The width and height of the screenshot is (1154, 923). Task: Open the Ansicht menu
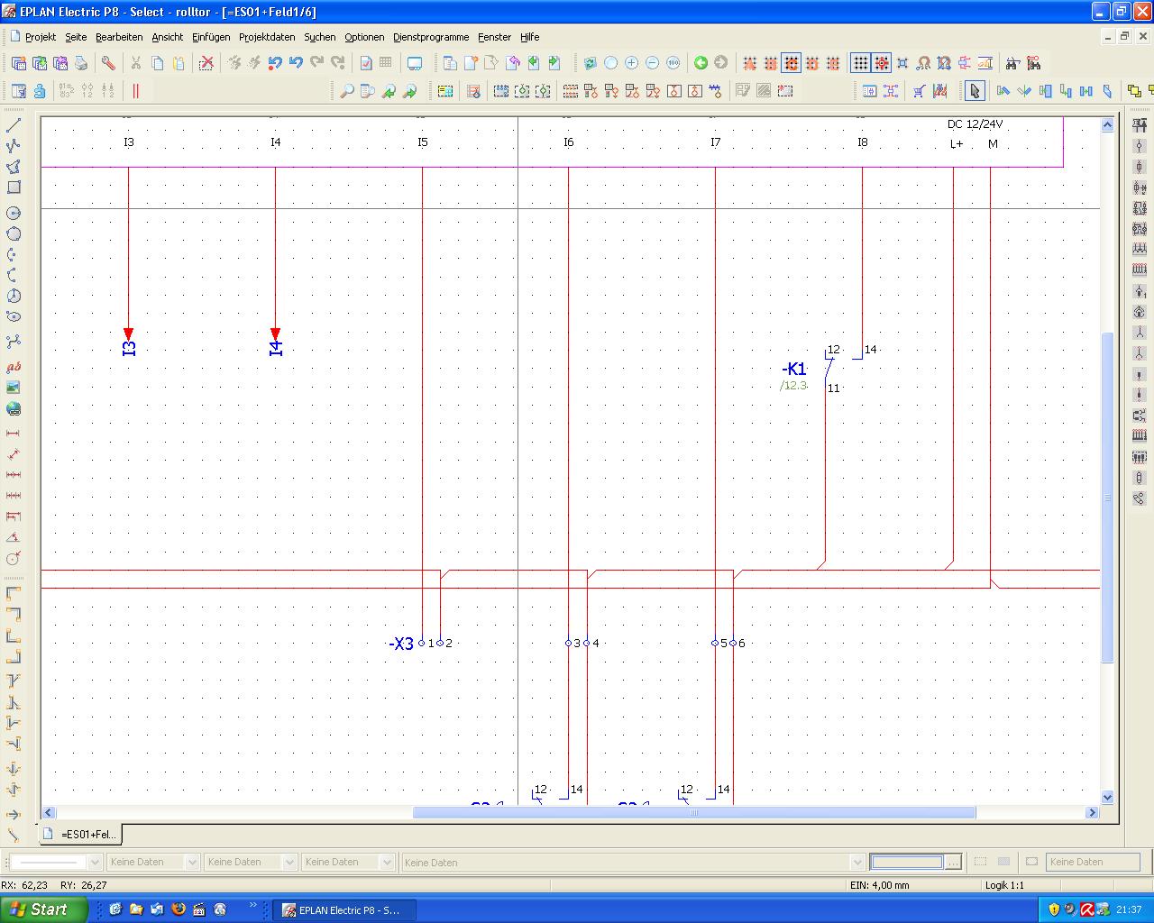[167, 37]
